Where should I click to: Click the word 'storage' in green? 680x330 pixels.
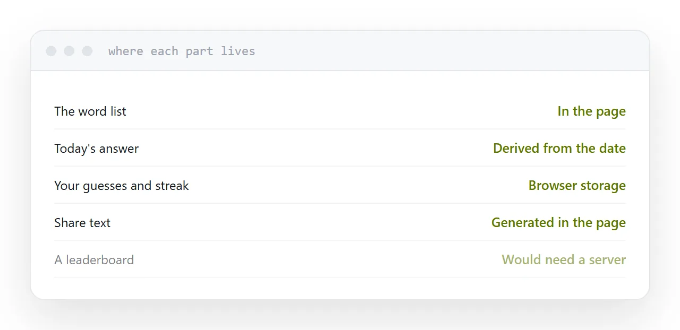pyautogui.click(x=603, y=186)
